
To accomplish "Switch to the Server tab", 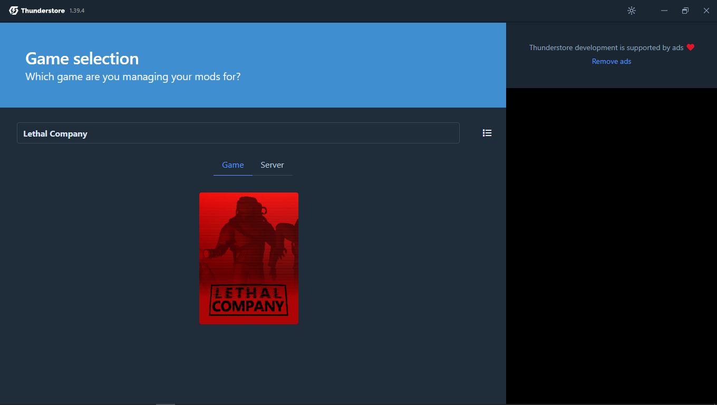I will point(272,165).
